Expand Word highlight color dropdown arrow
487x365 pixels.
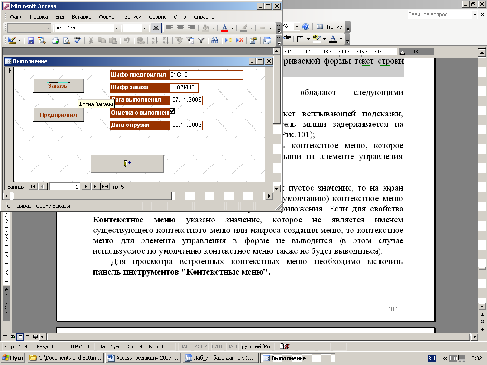click(324, 39)
